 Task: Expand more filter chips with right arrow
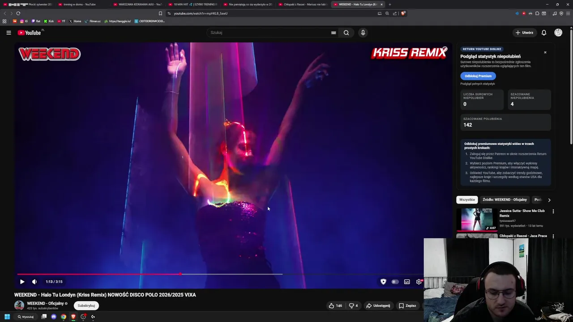click(549, 200)
